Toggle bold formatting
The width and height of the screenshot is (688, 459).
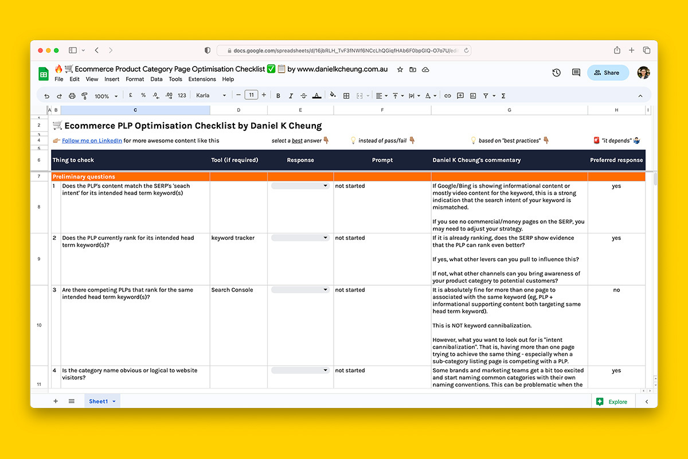coord(279,96)
